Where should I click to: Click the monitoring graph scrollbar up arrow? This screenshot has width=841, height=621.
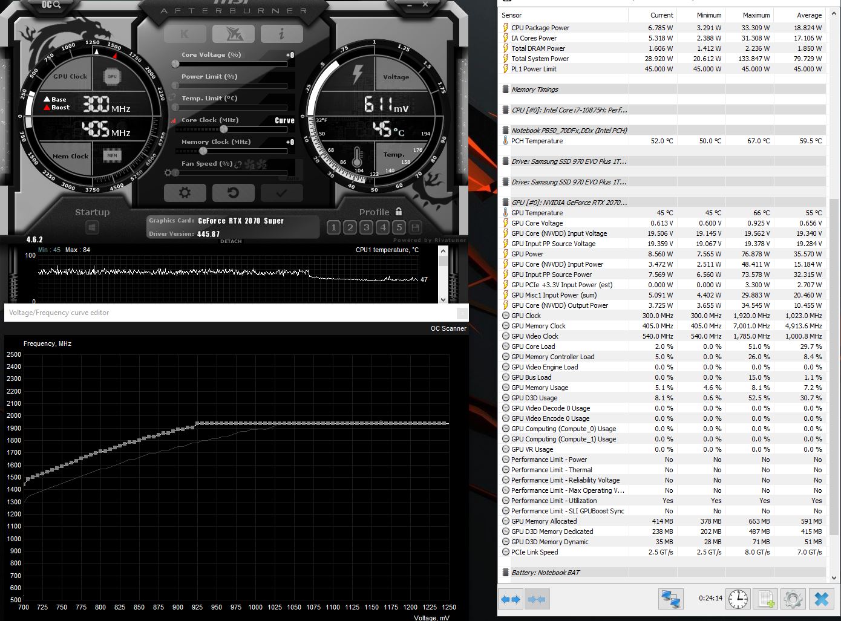tap(443, 250)
